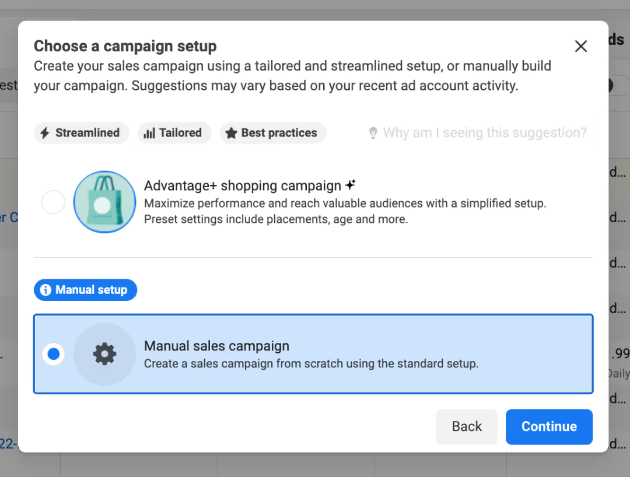Click the gear icon for Manual sales campaign
Viewport: 630px width, 477px height.
[105, 354]
